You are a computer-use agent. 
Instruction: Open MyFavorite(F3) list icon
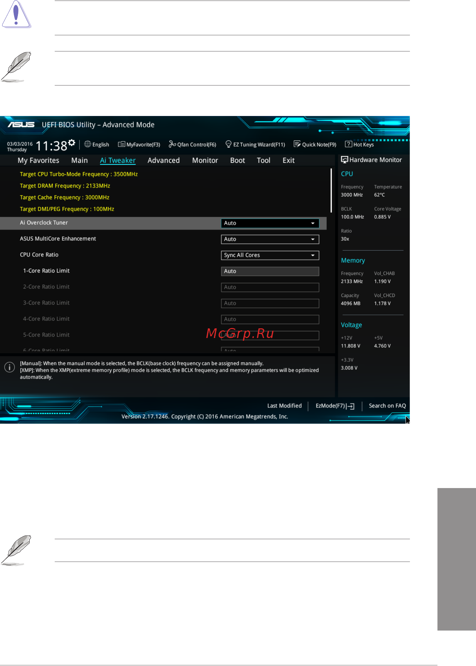coord(121,144)
